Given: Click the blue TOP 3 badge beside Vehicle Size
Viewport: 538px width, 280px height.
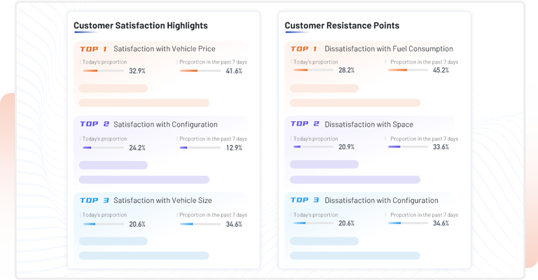Looking at the screenshot, I should tap(94, 200).
